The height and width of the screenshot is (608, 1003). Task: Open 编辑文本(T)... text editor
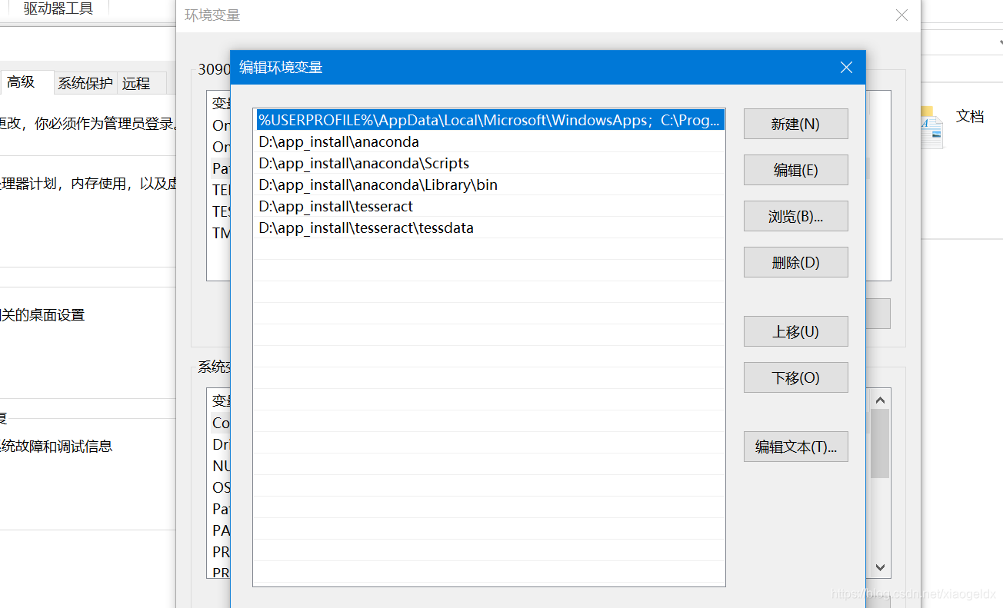(795, 447)
